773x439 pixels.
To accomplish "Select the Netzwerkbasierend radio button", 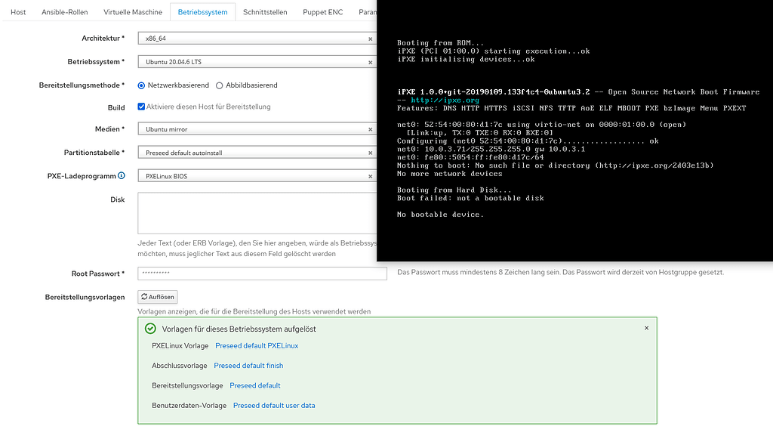I will 140,85.
